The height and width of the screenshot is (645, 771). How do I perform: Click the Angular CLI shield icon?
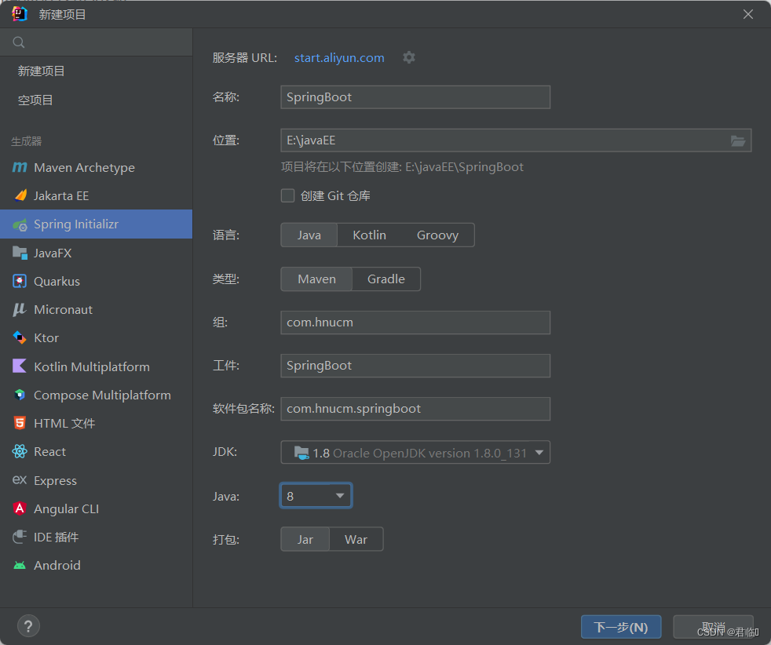20,508
